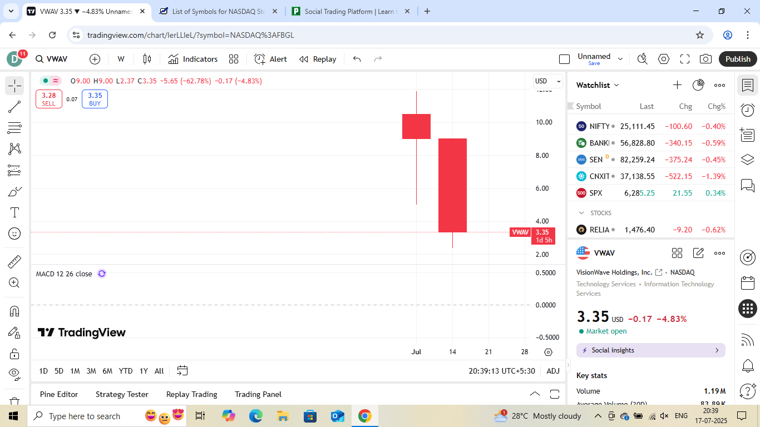Select the NIFTY watchlist row
The image size is (760, 427).
(651, 126)
